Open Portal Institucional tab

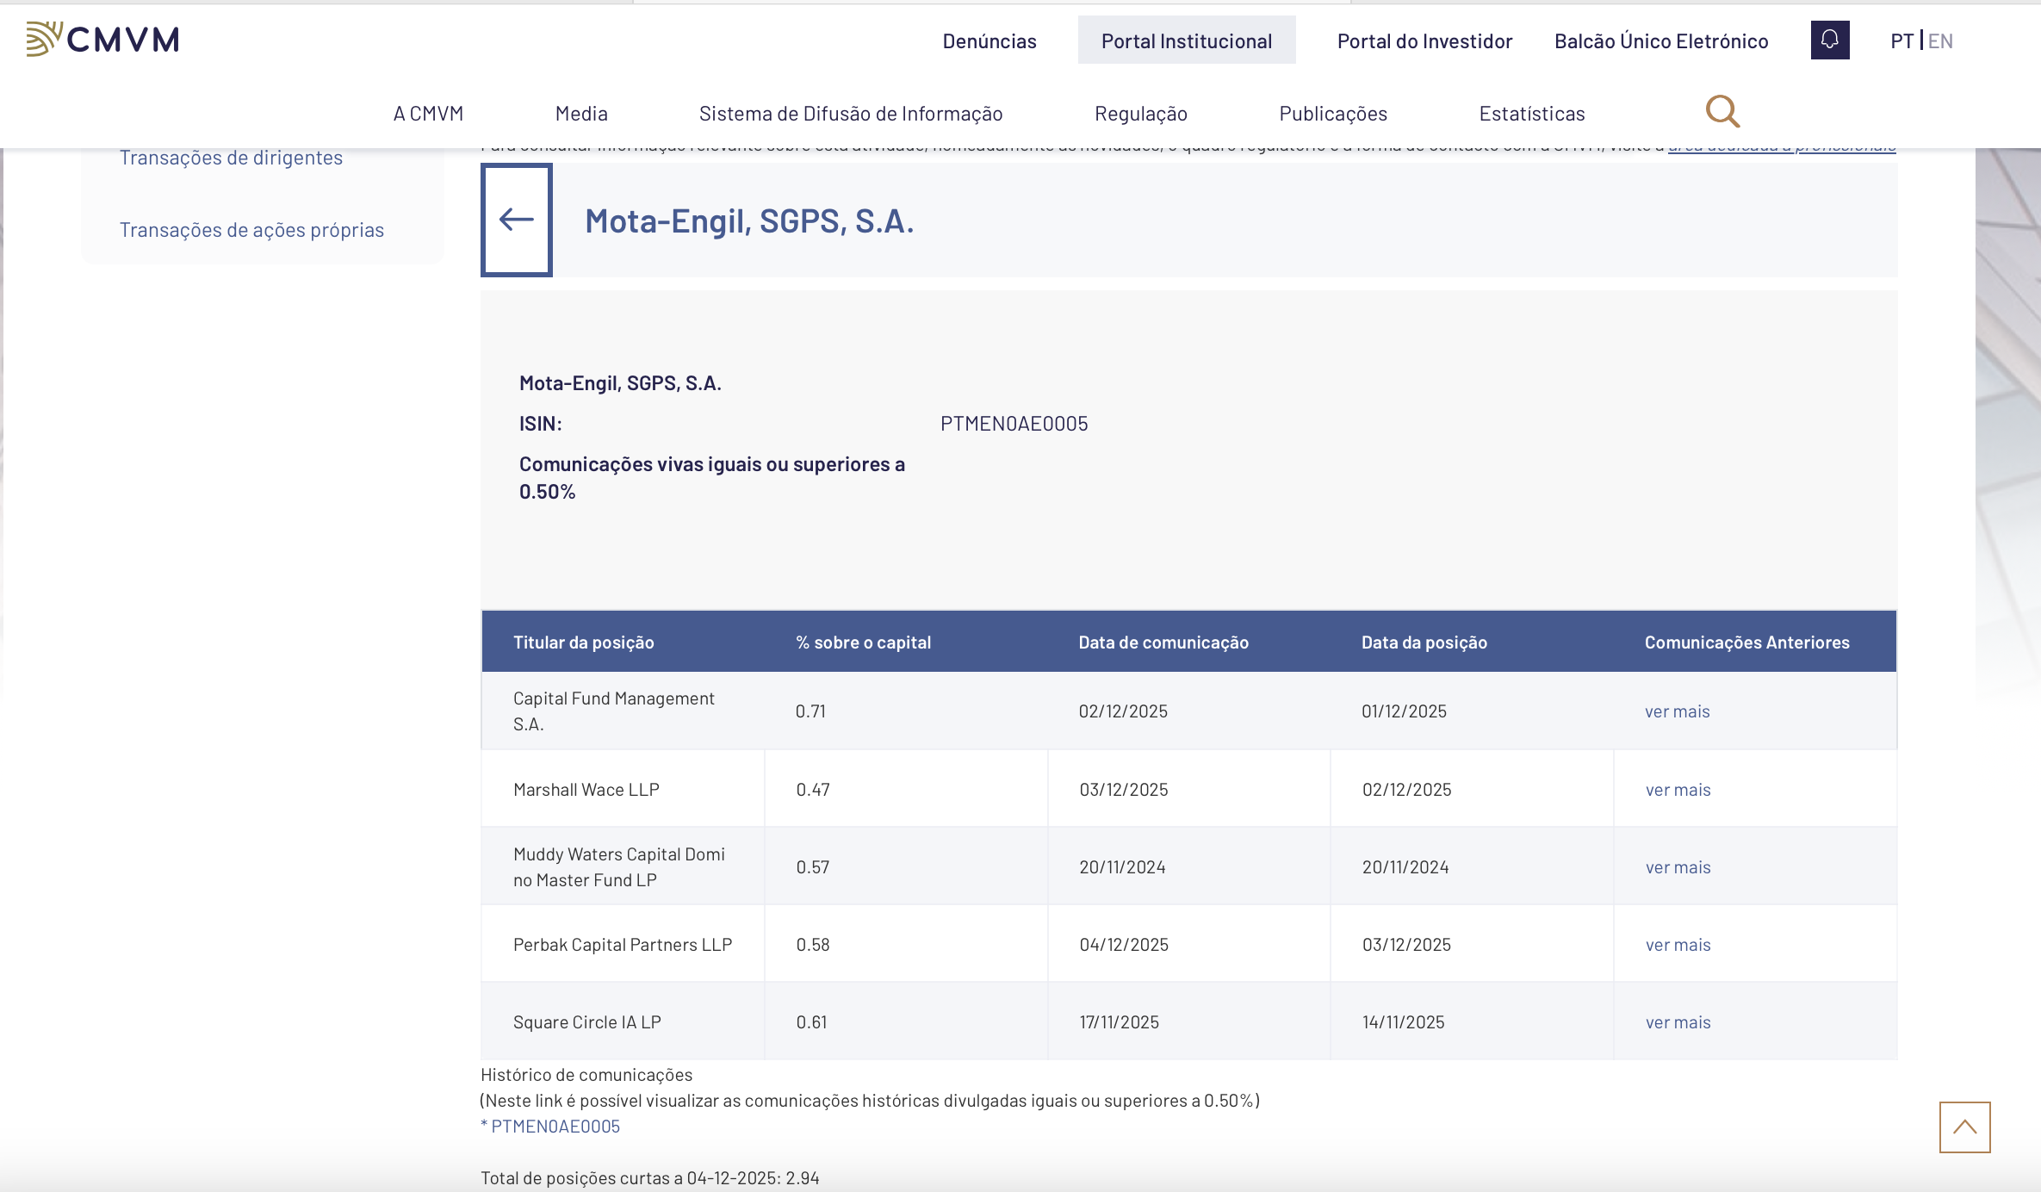coord(1186,41)
